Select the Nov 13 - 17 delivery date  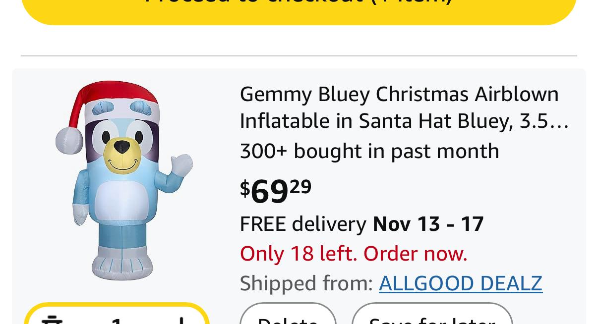click(x=428, y=224)
